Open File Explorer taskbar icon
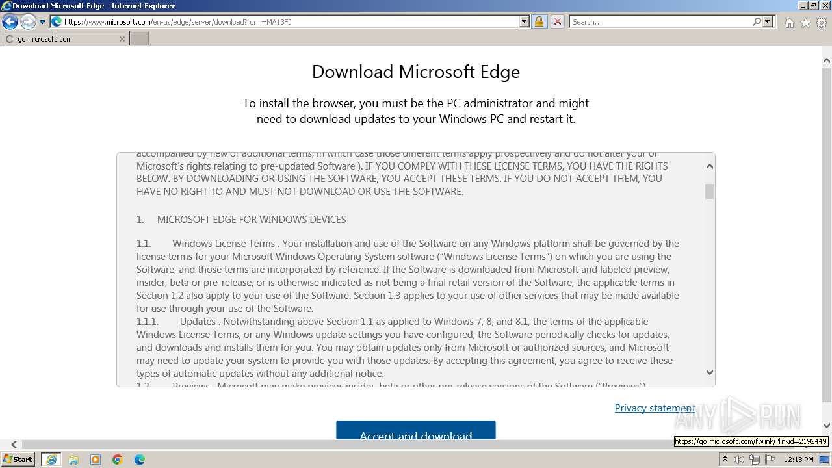The image size is (832, 468). 73,460
